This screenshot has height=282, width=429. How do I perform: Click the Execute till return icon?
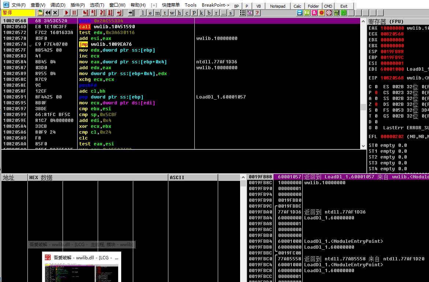click(x=119, y=12)
